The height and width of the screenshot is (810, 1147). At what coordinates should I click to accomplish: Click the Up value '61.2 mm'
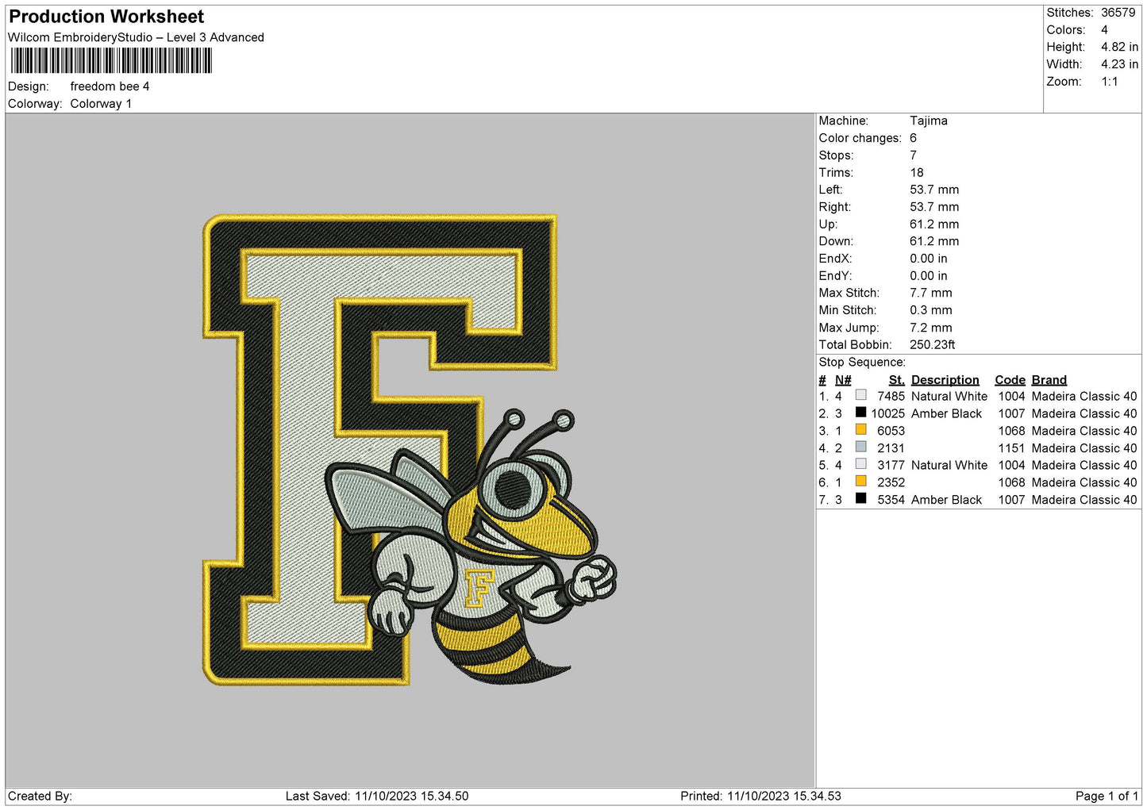pos(934,225)
